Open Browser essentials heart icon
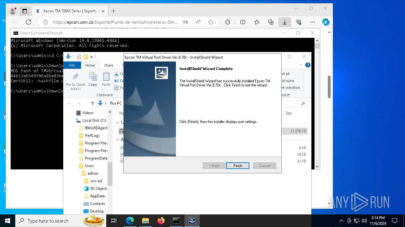Image resolution: width=405 pixels, height=227 pixels. click(x=299, y=22)
